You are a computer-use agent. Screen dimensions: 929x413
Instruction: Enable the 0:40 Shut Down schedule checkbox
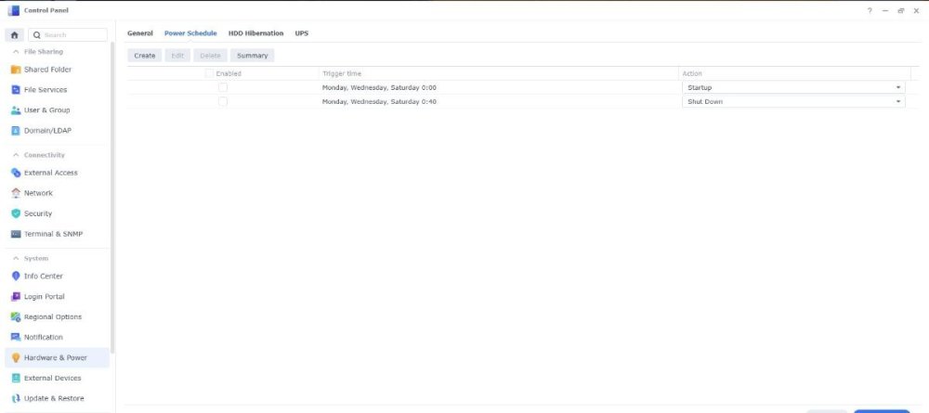coord(223,101)
